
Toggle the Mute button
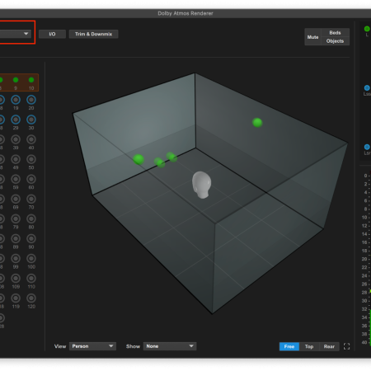pyautogui.click(x=312, y=37)
